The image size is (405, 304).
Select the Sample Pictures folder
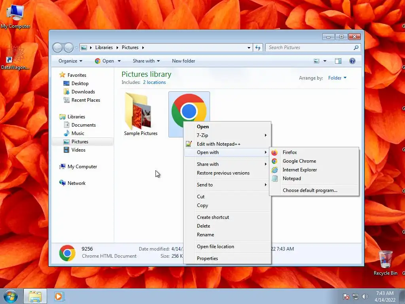pyautogui.click(x=140, y=114)
